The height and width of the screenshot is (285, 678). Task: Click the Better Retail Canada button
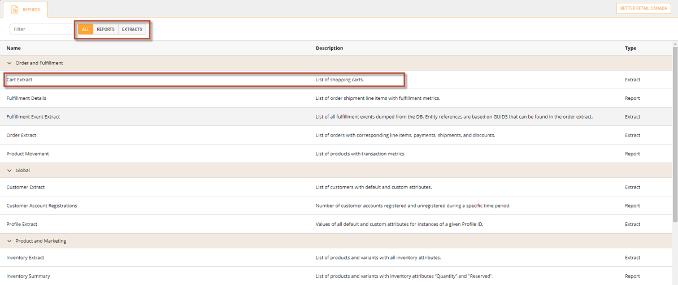click(x=644, y=9)
